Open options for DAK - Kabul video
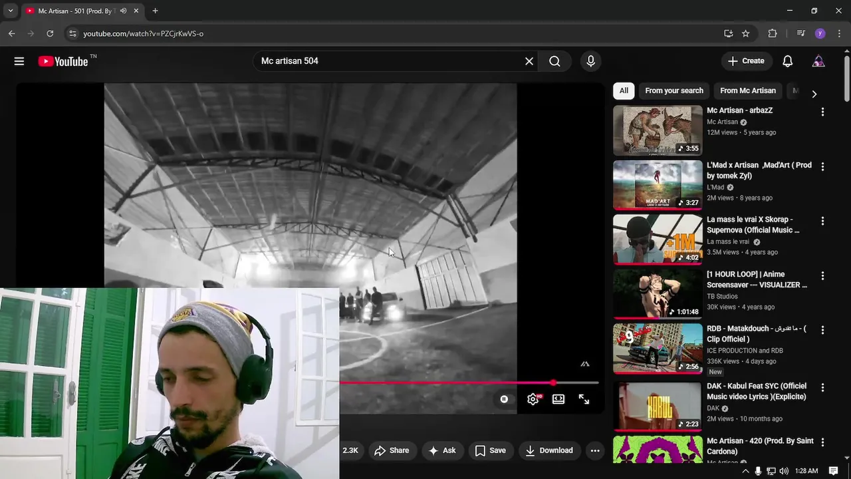The height and width of the screenshot is (479, 851). 822,387
